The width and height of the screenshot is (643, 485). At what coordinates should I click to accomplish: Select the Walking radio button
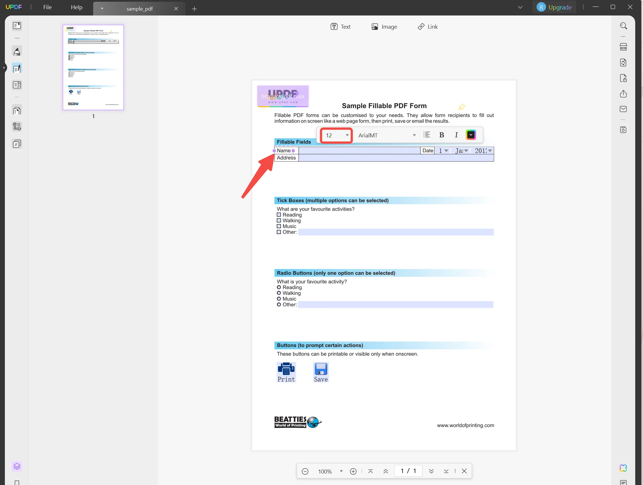279,293
